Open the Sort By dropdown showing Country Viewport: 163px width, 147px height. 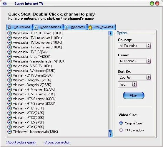tap(134, 77)
